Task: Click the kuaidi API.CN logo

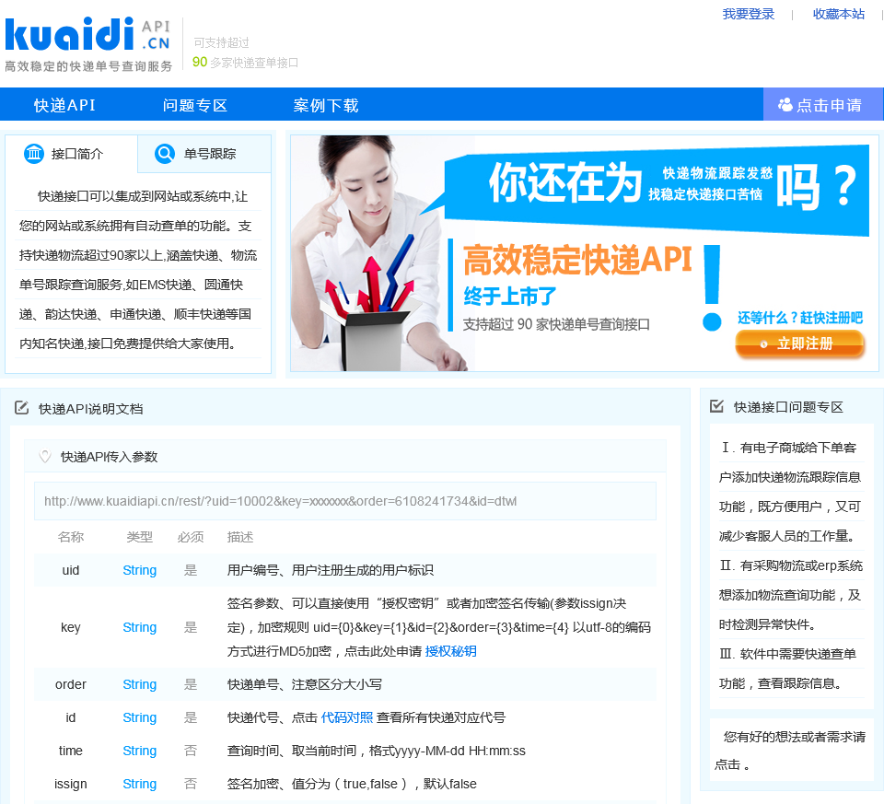Action: coord(88,44)
